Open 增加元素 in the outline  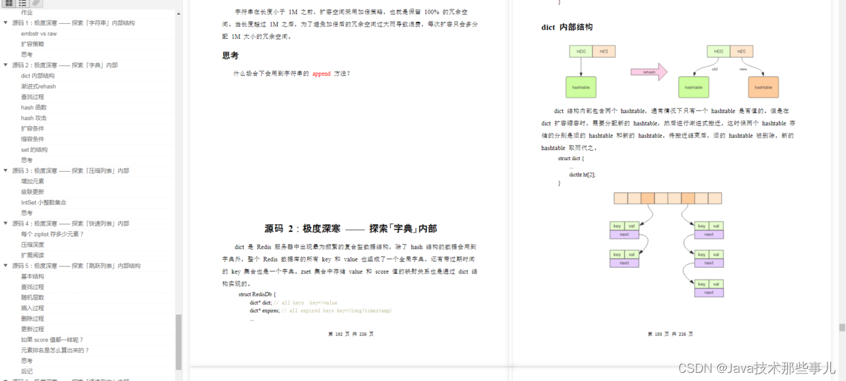pyautogui.click(x=32, y=181)
